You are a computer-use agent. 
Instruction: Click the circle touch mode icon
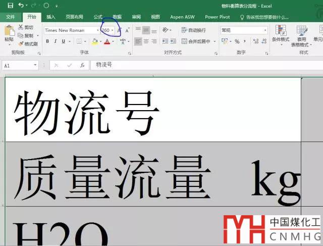point(46,6)
